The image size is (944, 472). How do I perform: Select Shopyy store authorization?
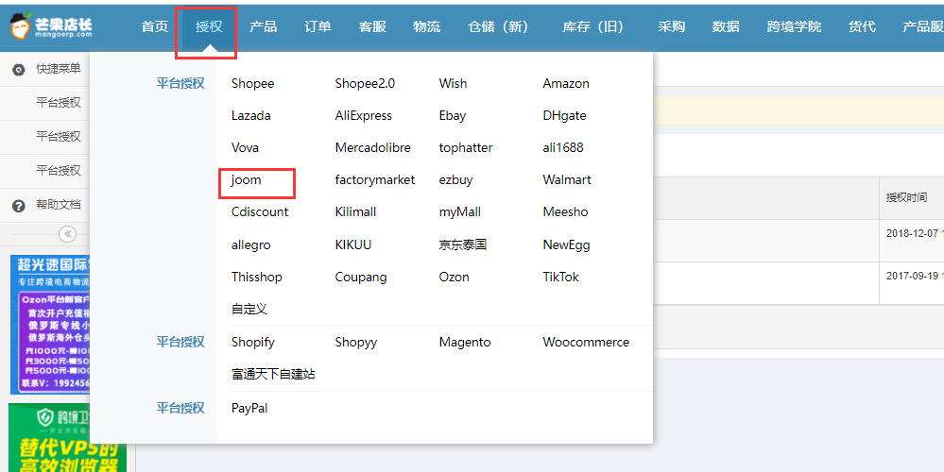tap(356, 342)
